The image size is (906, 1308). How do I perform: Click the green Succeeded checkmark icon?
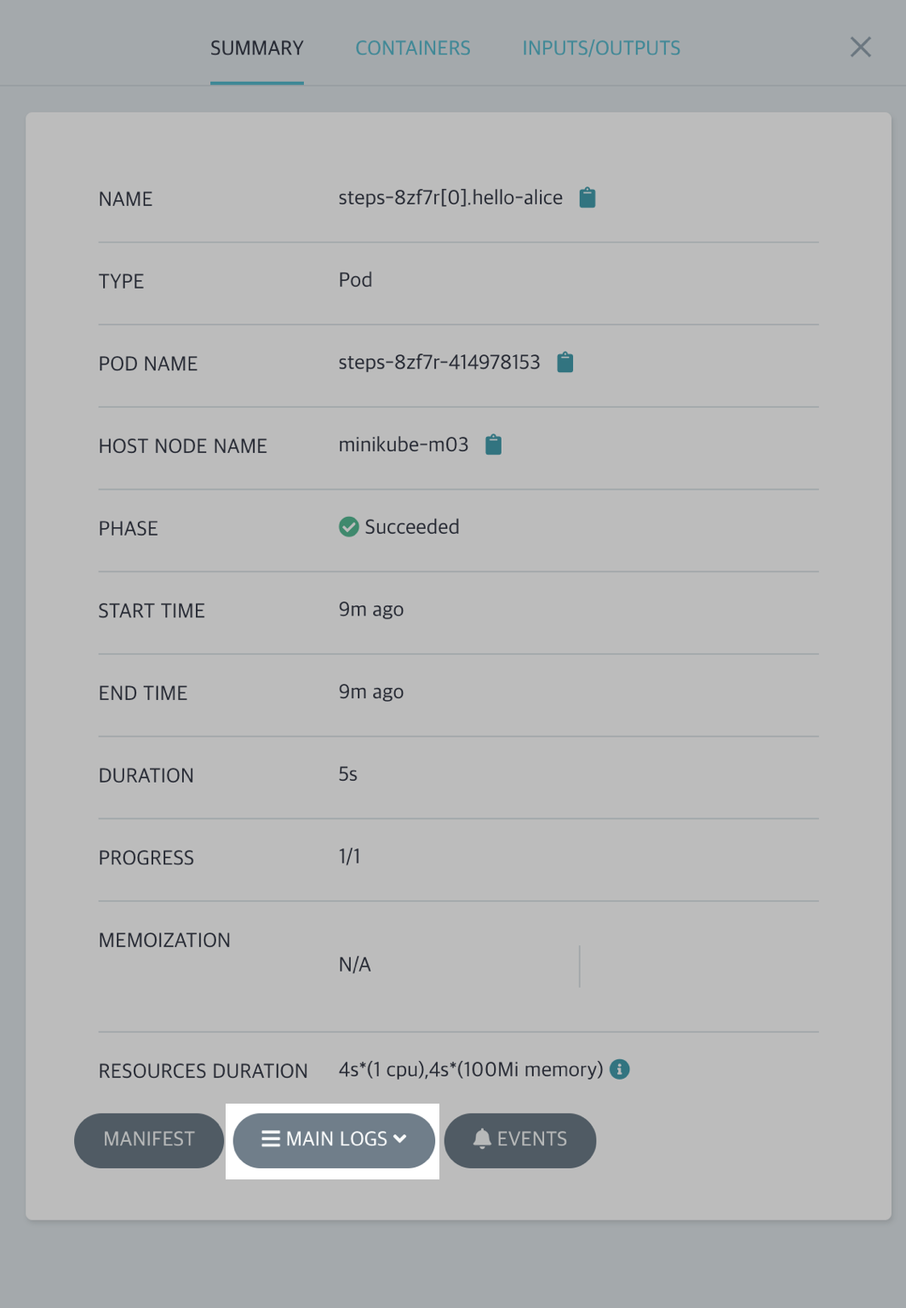(x=348, y=527)
